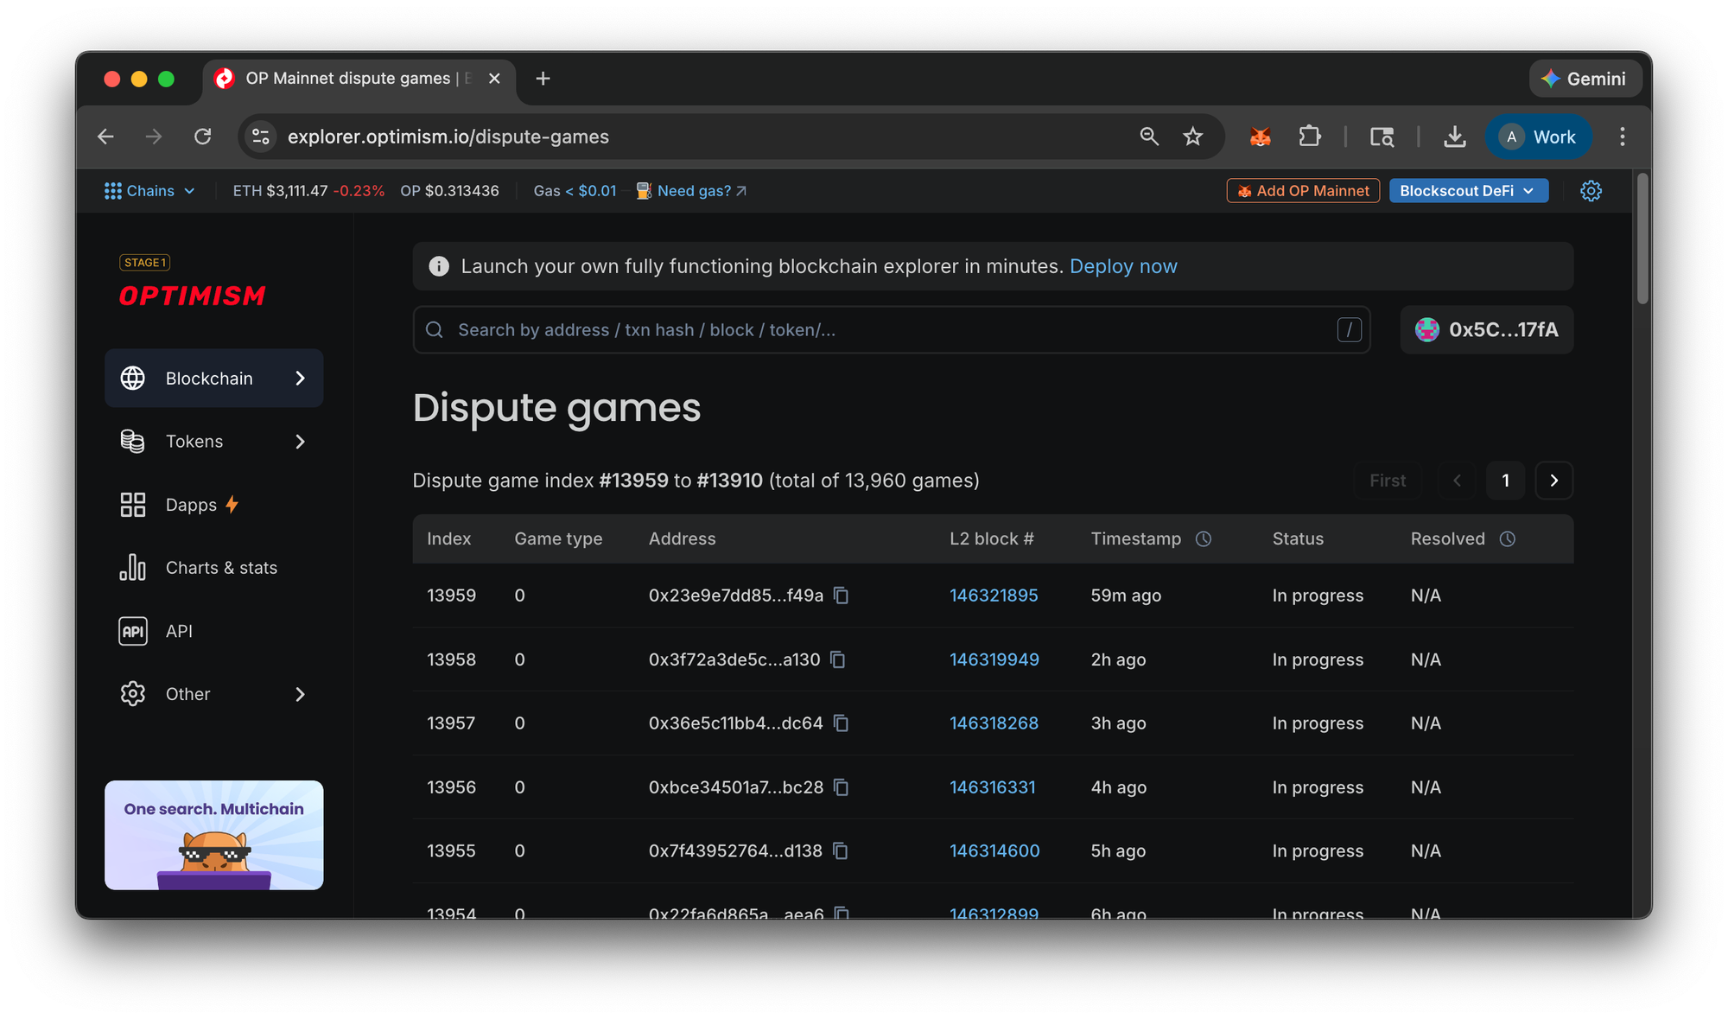Open the MetaMask extension icon
This screenshot has height=1019, width=1728.
[x=1260, y=137]
